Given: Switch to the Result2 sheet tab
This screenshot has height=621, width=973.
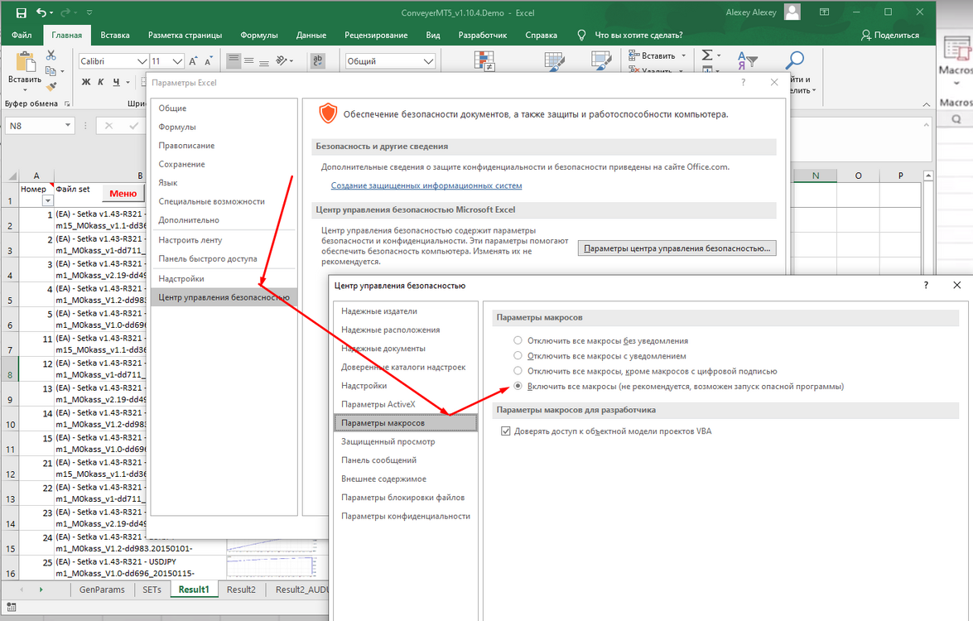Looking at the screenshot, I should point(241,590).
